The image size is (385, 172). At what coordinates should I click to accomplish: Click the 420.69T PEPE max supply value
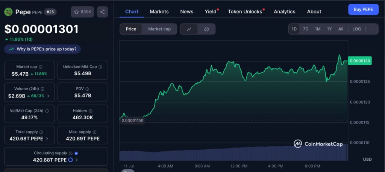83,139
